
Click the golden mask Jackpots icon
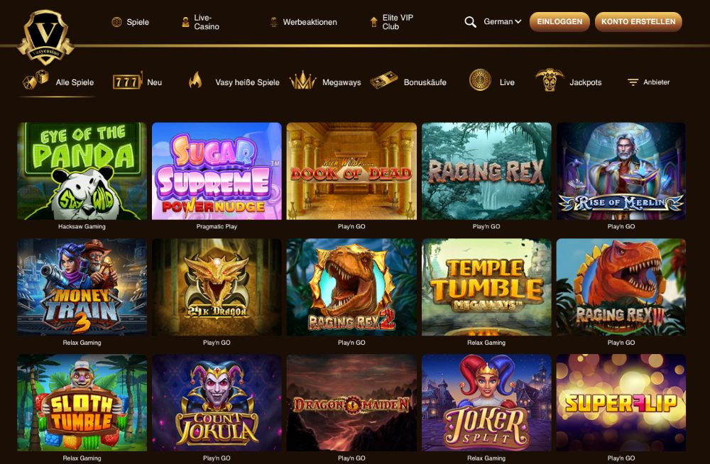coord(550,79)
